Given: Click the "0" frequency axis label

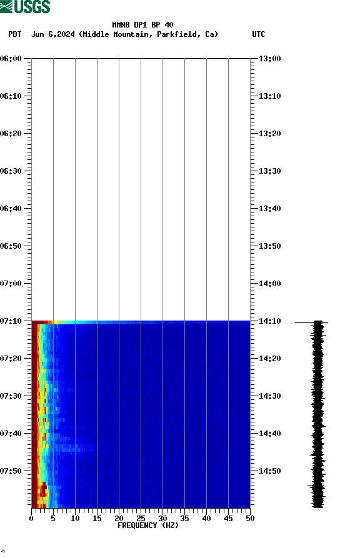Looking at the screenshot, I should point(31,519).
